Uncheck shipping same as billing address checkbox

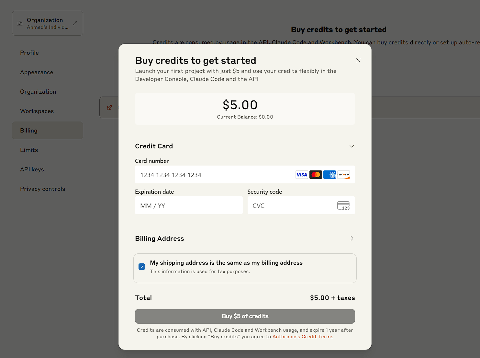pyautogui.click(x=142, y=267)
